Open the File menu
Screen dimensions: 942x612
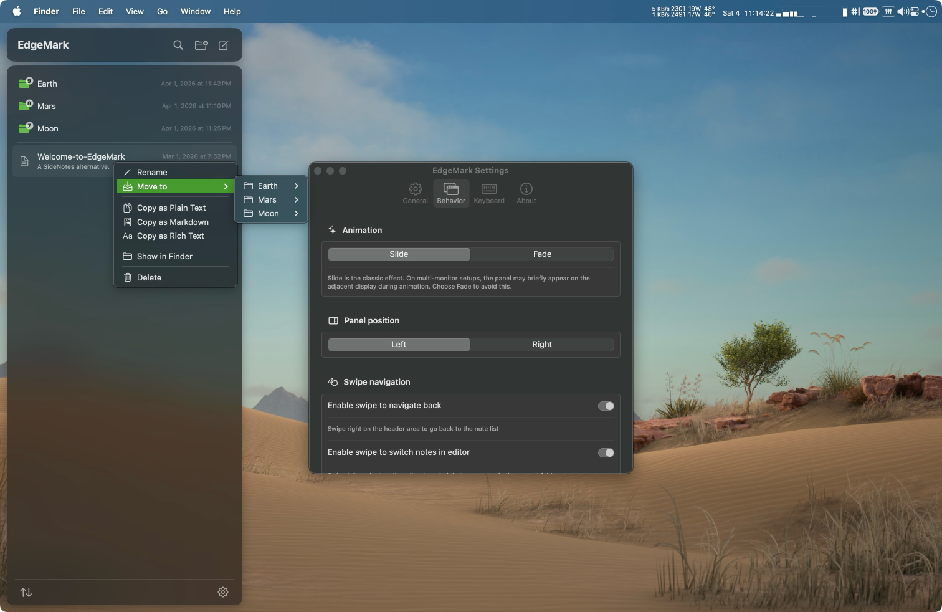(78, 11)
